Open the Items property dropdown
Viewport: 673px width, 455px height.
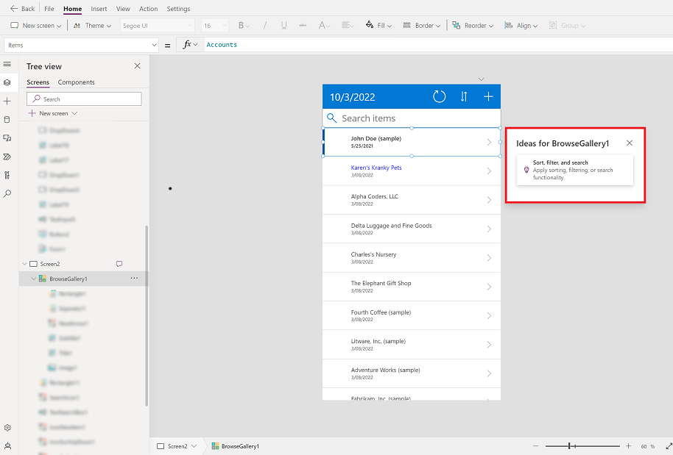point(154,45)
